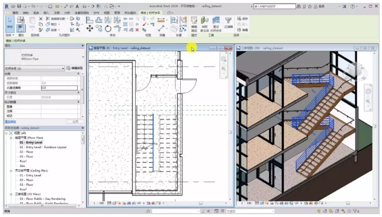The width and height of the screenshot is (382, 217).
Task: Select 'Site' in the floor plans list
Action: click(22, 166)
